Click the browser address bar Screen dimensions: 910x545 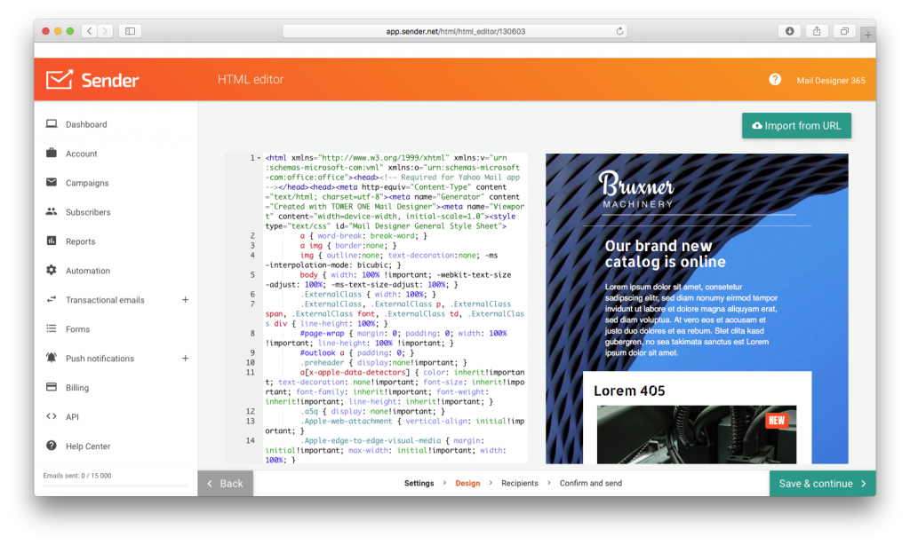tap(455, 31)
